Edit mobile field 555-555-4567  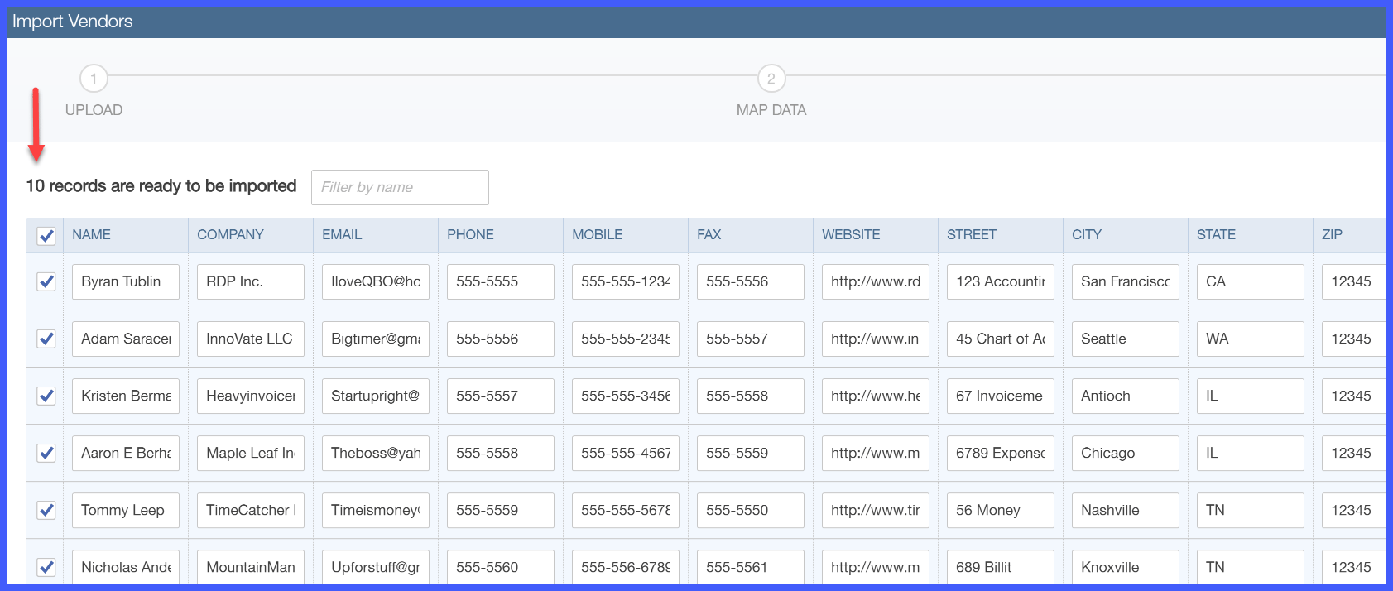(x=626, y=453)
